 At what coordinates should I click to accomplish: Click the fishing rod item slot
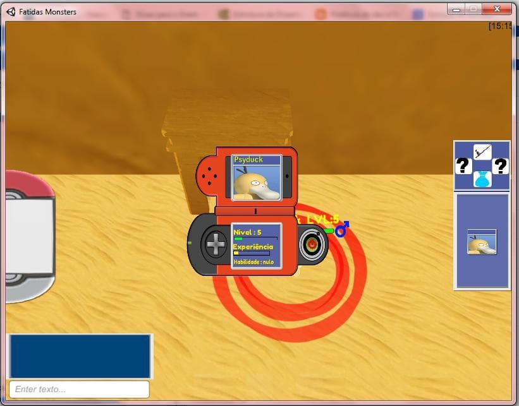pos(482,152)
